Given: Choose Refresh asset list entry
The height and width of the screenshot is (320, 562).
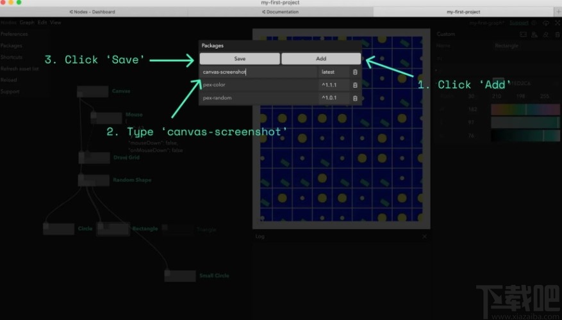Looking at the screenshot, I should [20, 68].
